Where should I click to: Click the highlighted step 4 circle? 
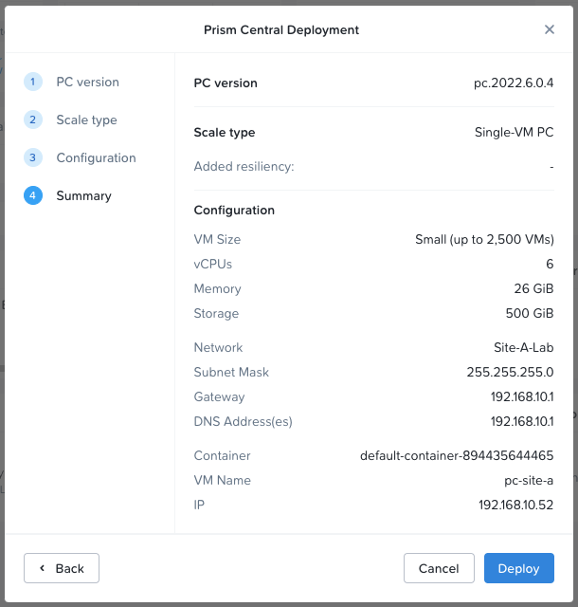[33, 196]
